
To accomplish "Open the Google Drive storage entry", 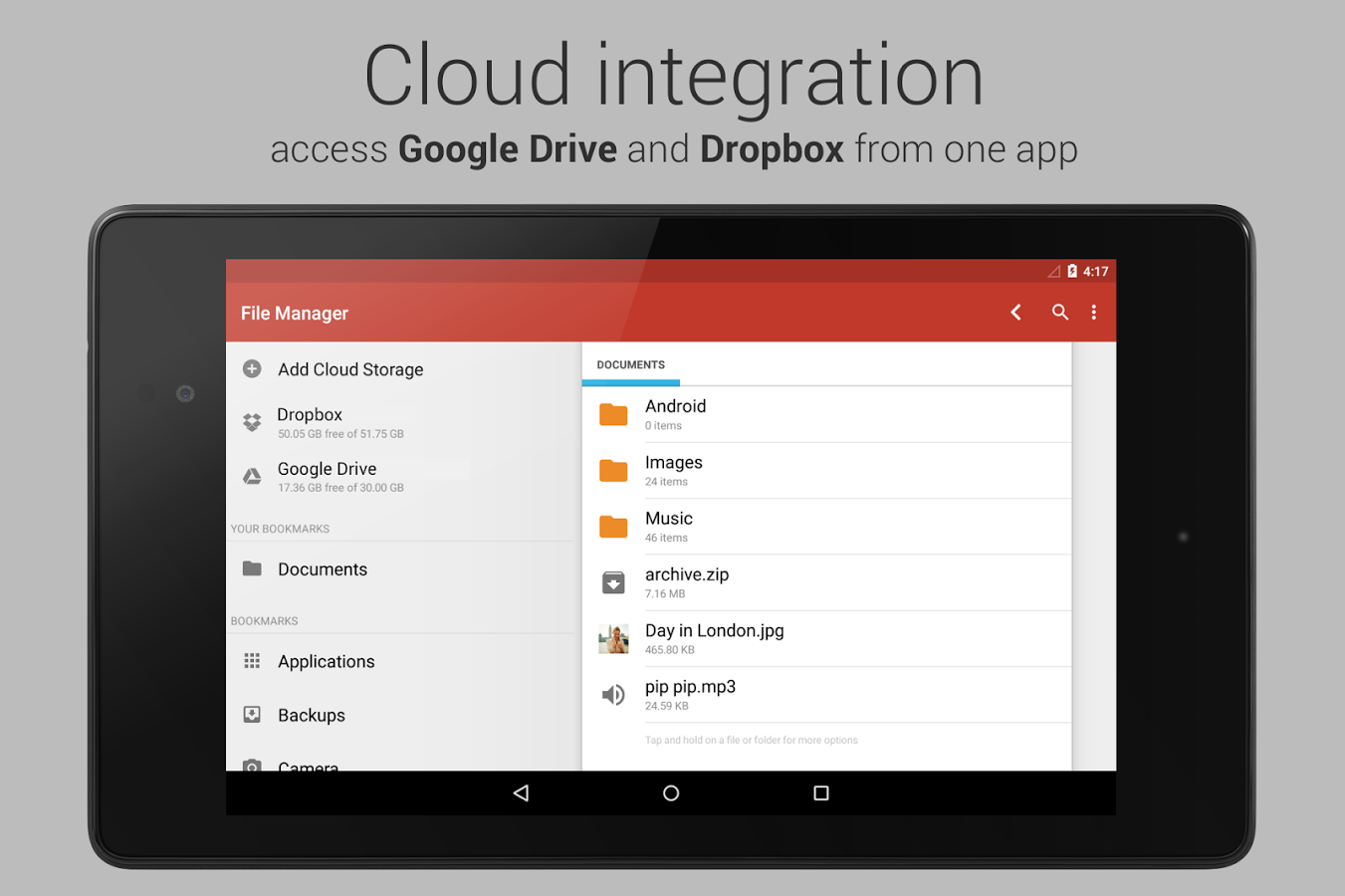I will [x=403, y=477].
